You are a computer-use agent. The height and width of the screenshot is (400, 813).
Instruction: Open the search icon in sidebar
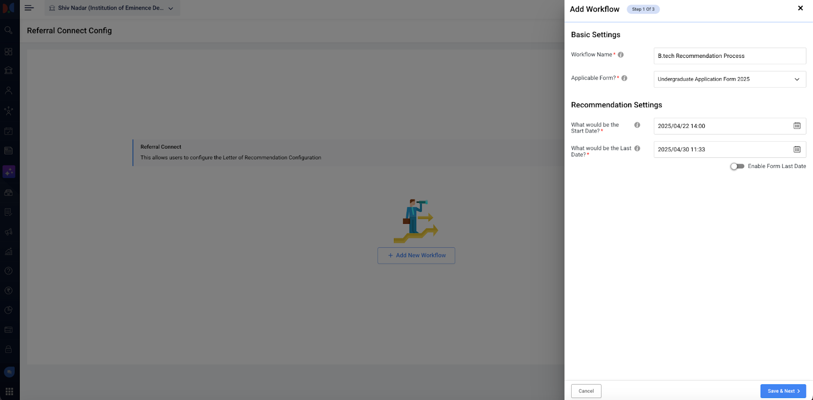tap(9, 30)
